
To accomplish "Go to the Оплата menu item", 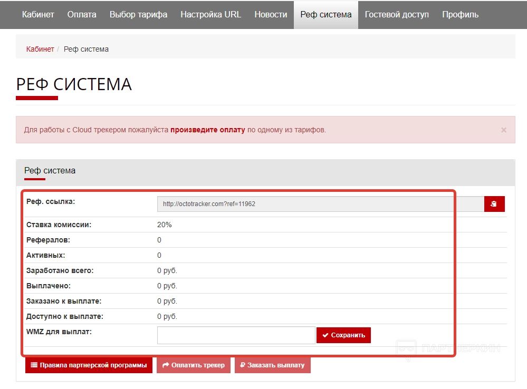I will (x=82, y=14).
